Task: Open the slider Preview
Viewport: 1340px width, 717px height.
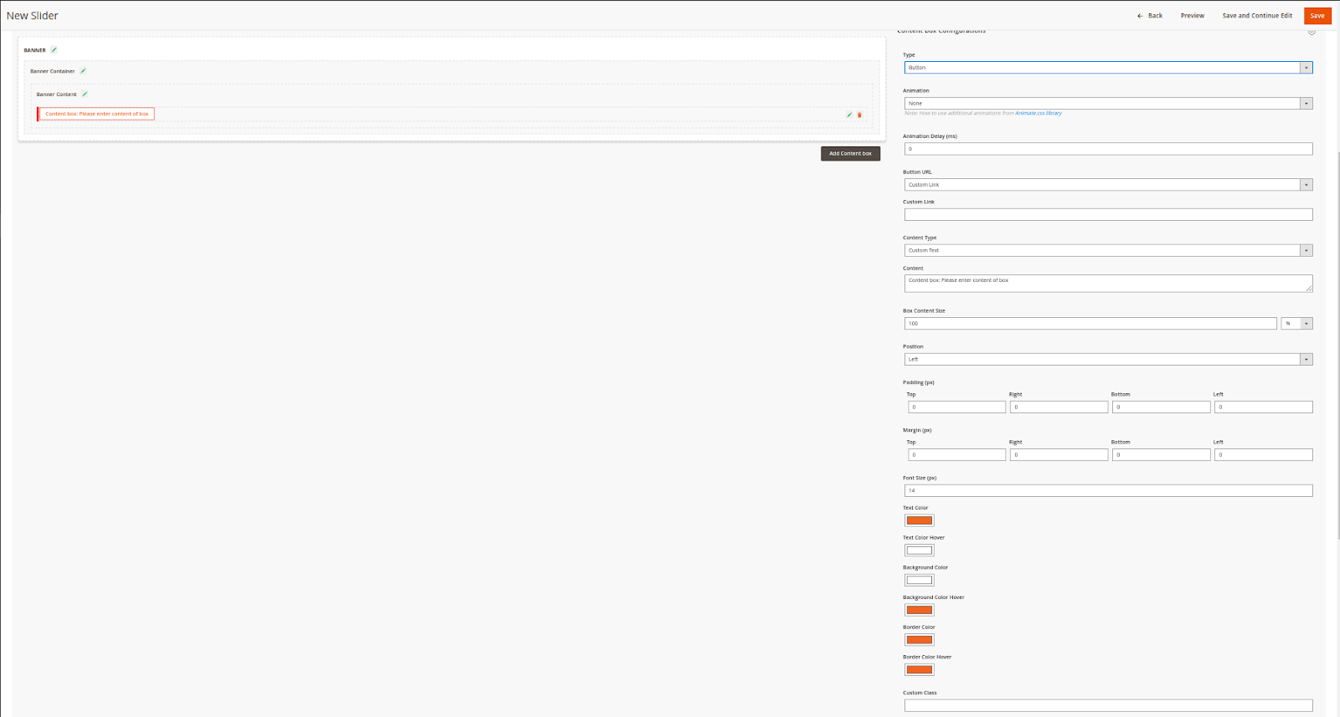Action: (x=1193, y=16)
